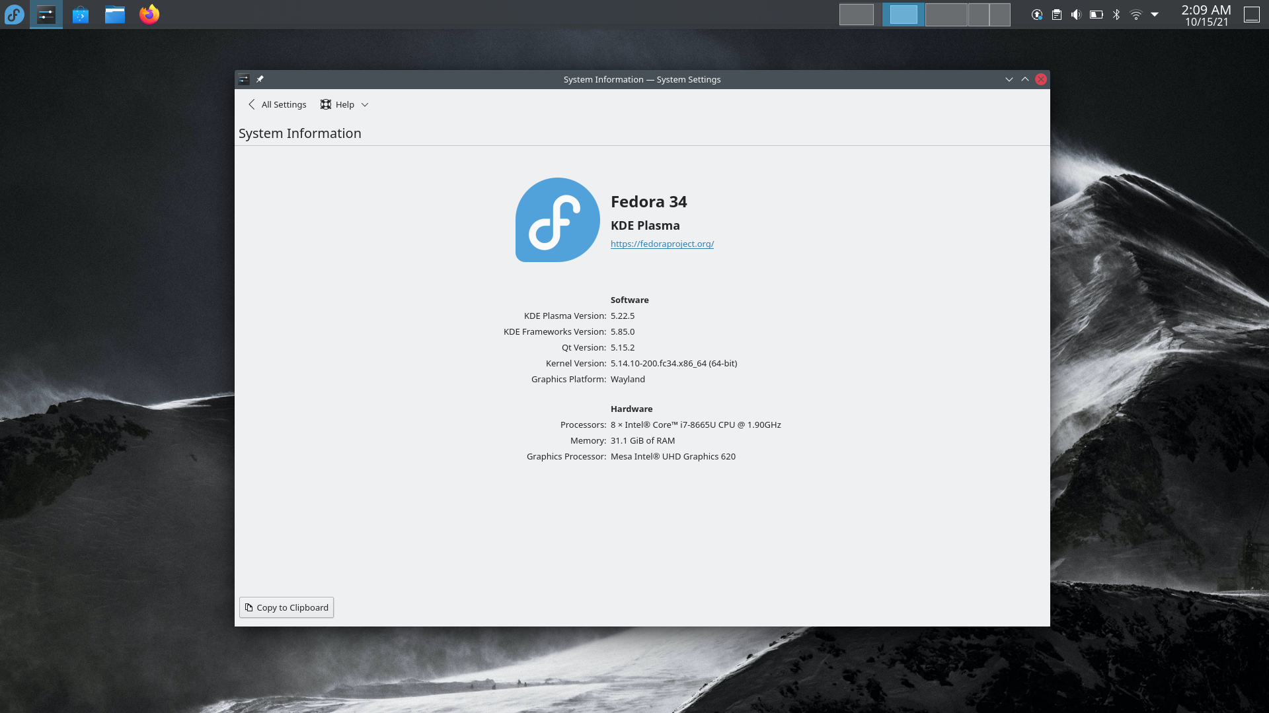This screenshot has width=1269, height=713.
Task: Click the Kernel Version value
Action: pyautogui.click(x=674, y=363)
